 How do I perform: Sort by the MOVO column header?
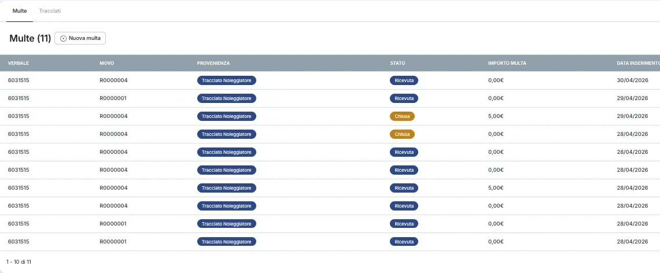click(x=107, y=63)
